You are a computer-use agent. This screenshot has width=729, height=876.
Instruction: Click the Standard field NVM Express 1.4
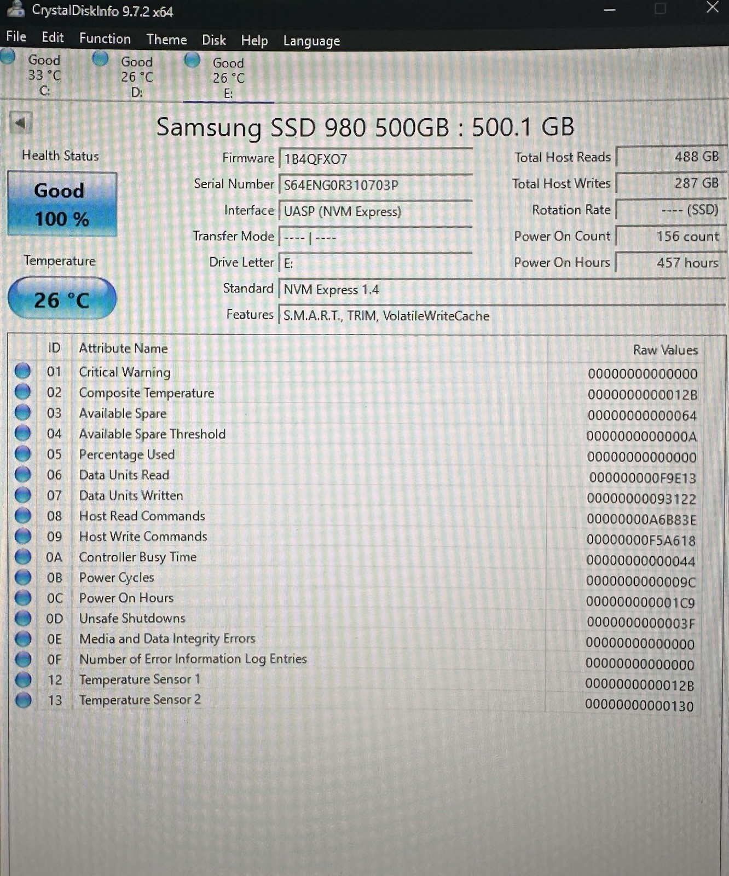coord(502,290)
